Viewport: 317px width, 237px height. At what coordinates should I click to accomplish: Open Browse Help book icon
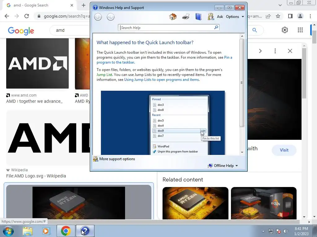click(x=198, y=17)
